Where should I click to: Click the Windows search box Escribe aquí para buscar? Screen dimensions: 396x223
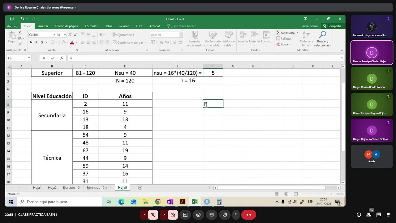click(60, 202)
